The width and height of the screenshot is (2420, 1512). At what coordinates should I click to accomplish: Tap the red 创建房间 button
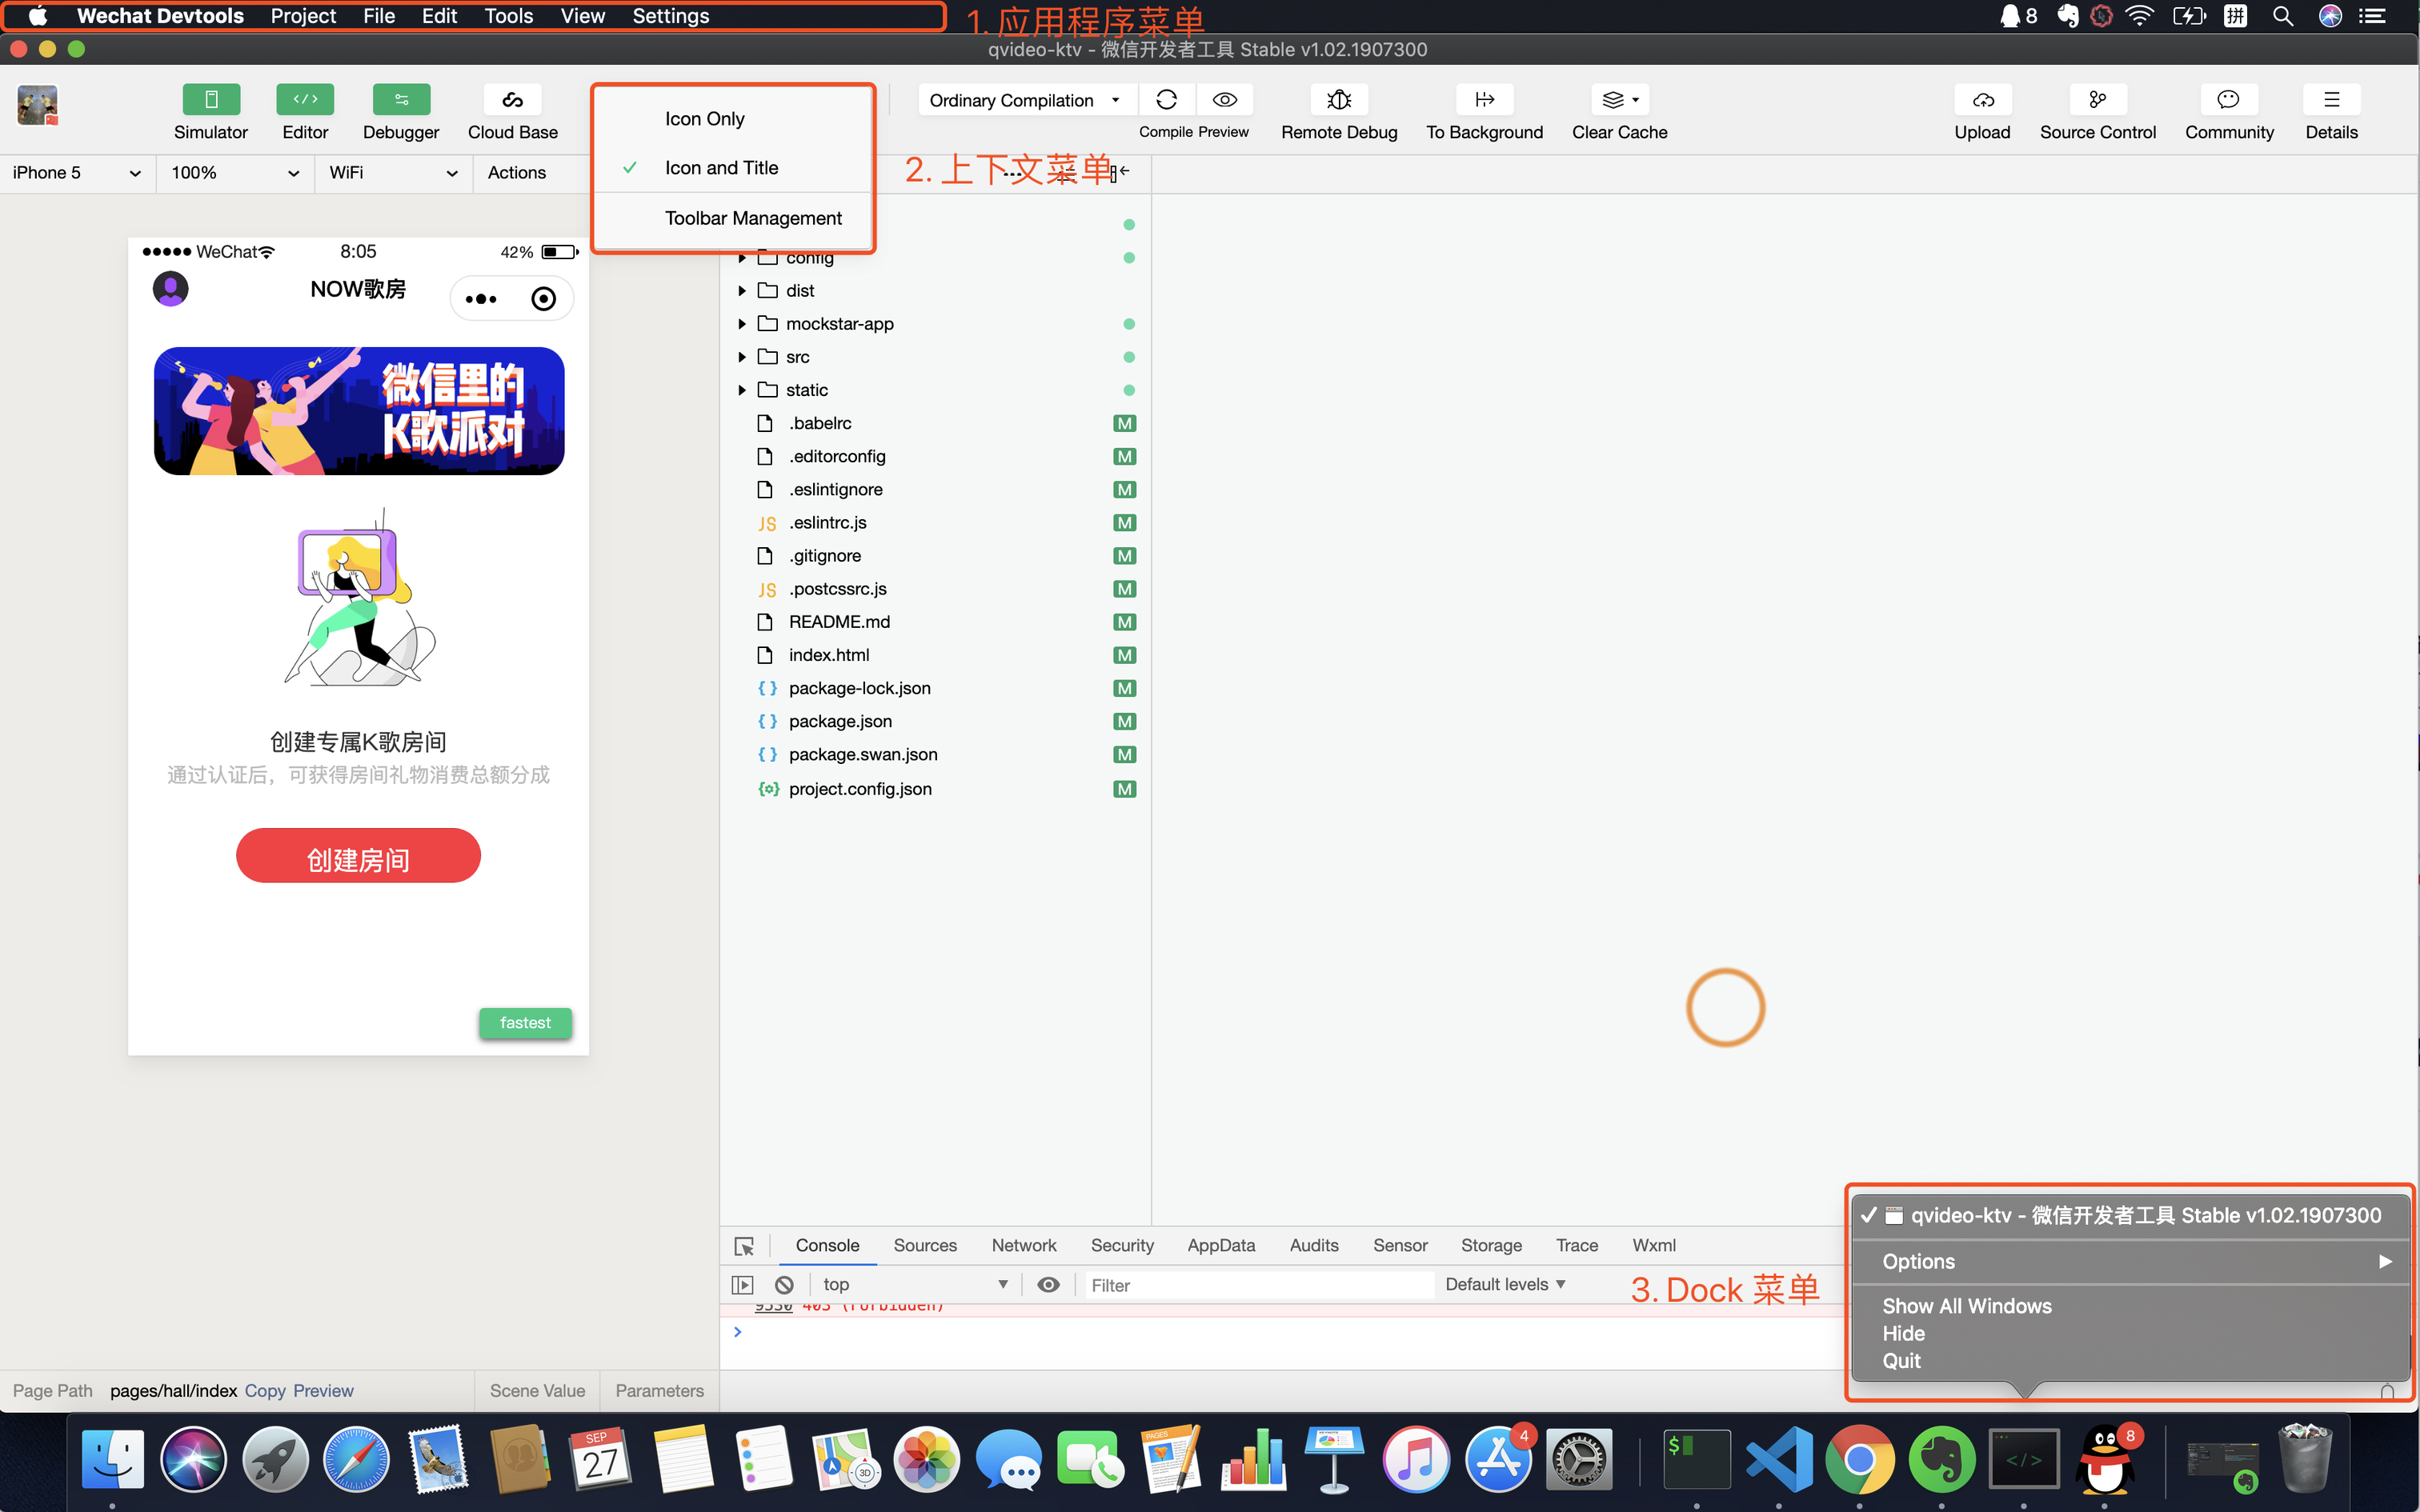click(x=358, y=856)
